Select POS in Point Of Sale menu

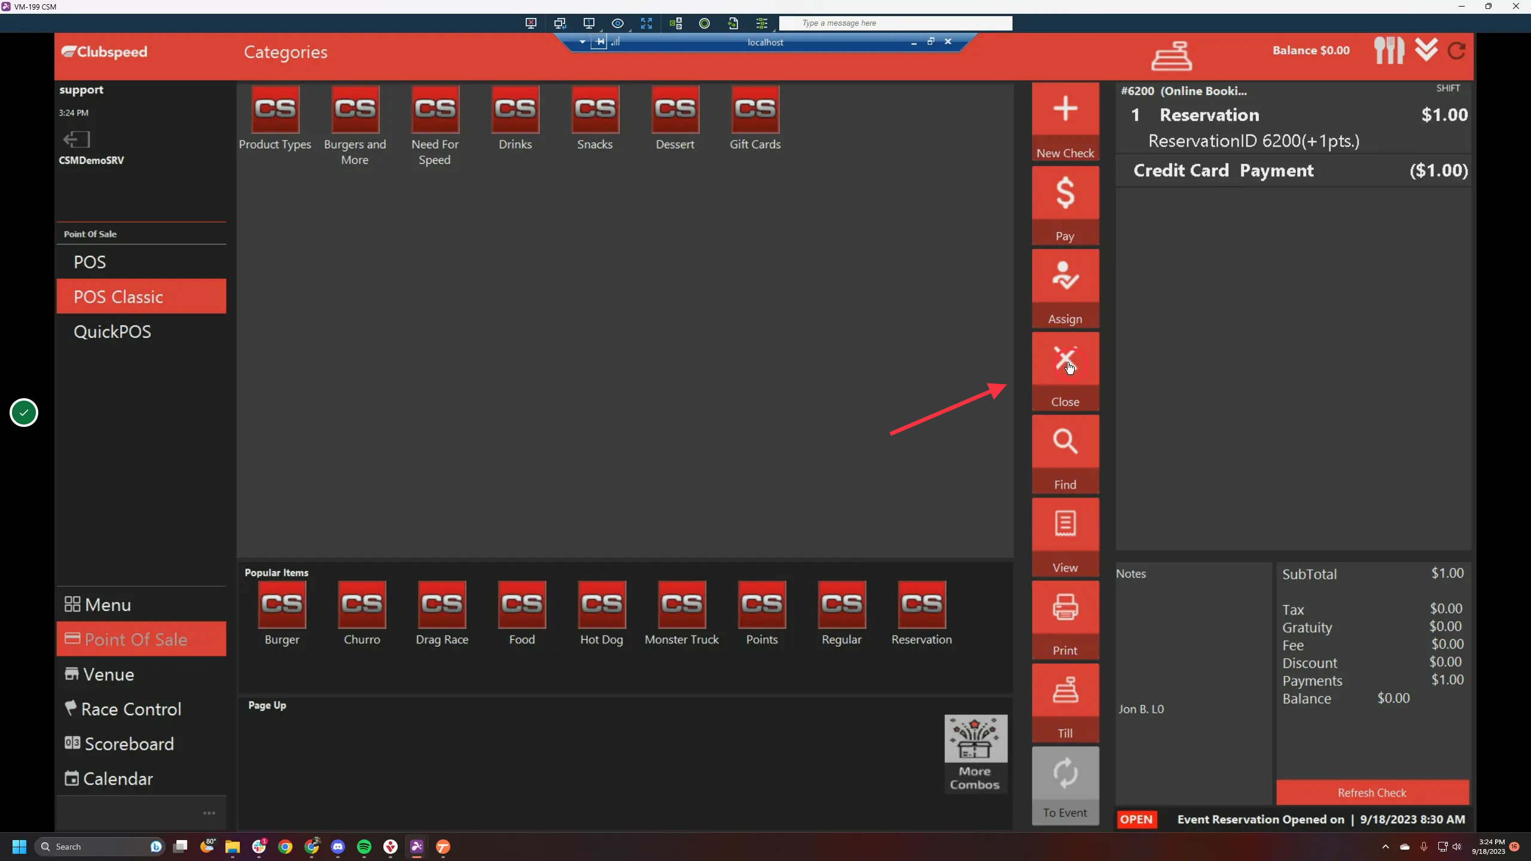coord(141,262)
